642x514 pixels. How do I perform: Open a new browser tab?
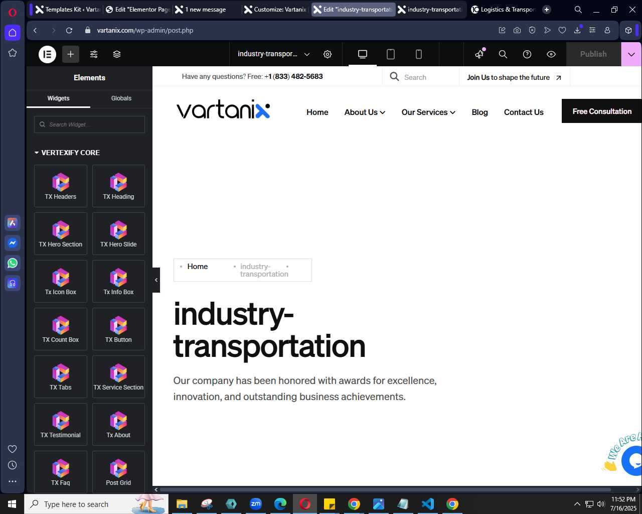pyautogui.click(x=547, y=10)
